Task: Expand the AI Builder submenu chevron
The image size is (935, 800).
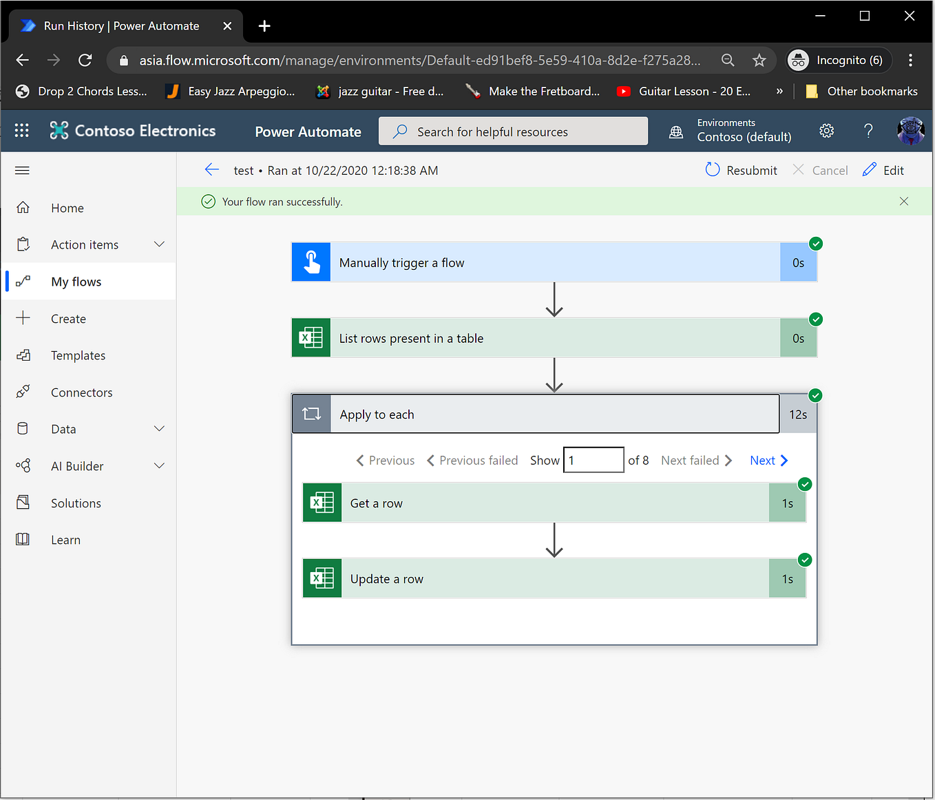Action: coord(160,466)
